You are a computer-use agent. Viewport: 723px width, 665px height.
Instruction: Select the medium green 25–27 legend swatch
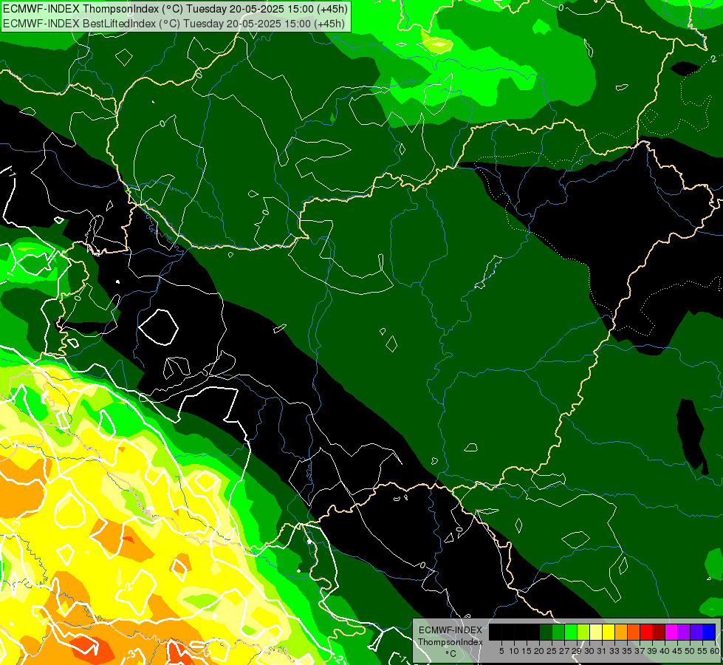click(x=558, y=632)
